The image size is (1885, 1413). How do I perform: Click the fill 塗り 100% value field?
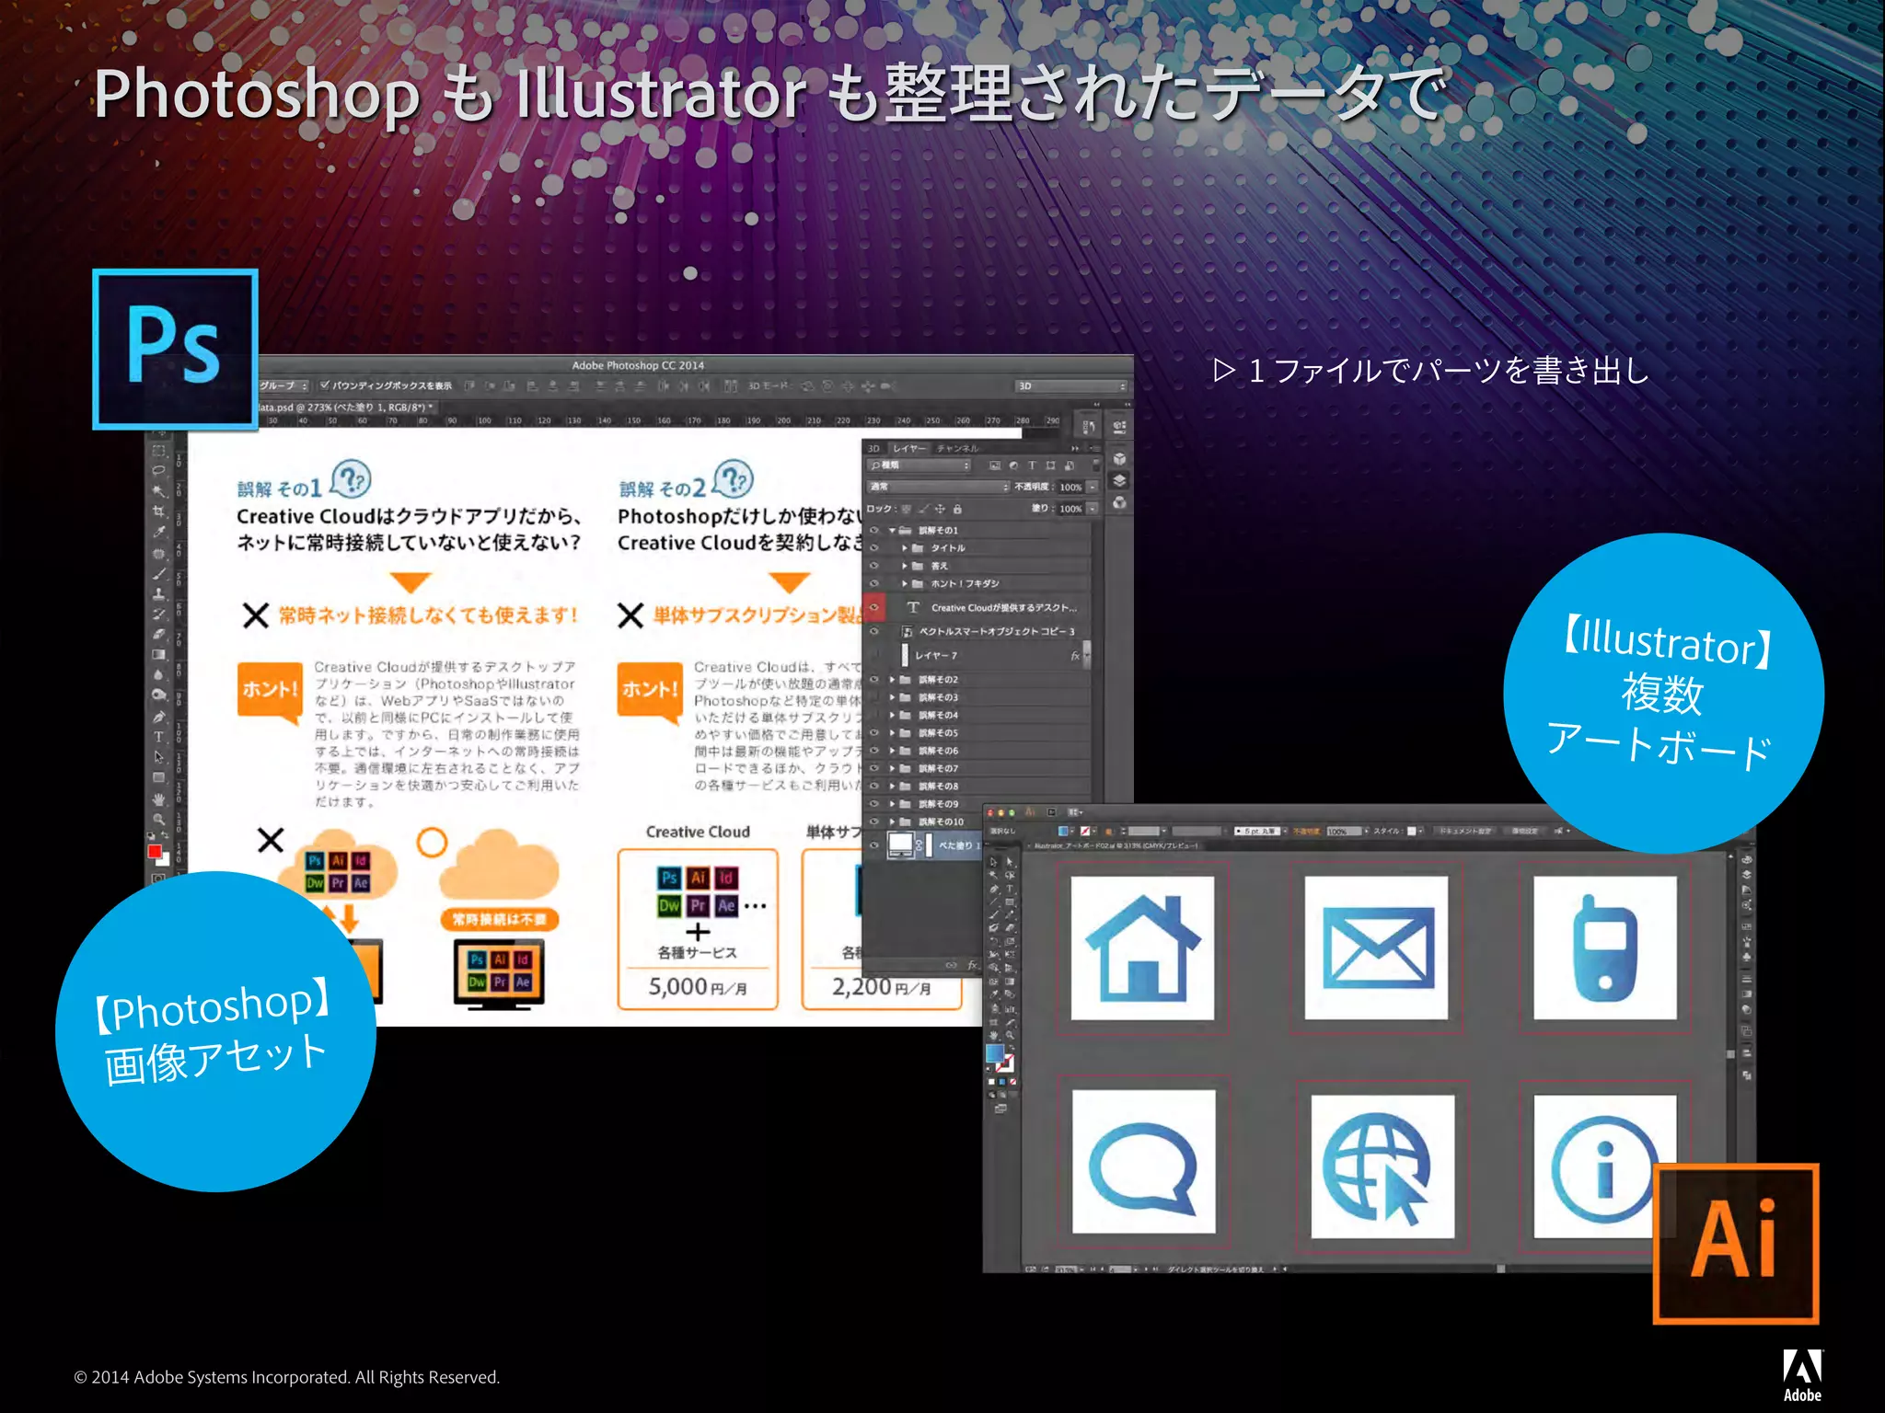click(x=1070, y=509)
